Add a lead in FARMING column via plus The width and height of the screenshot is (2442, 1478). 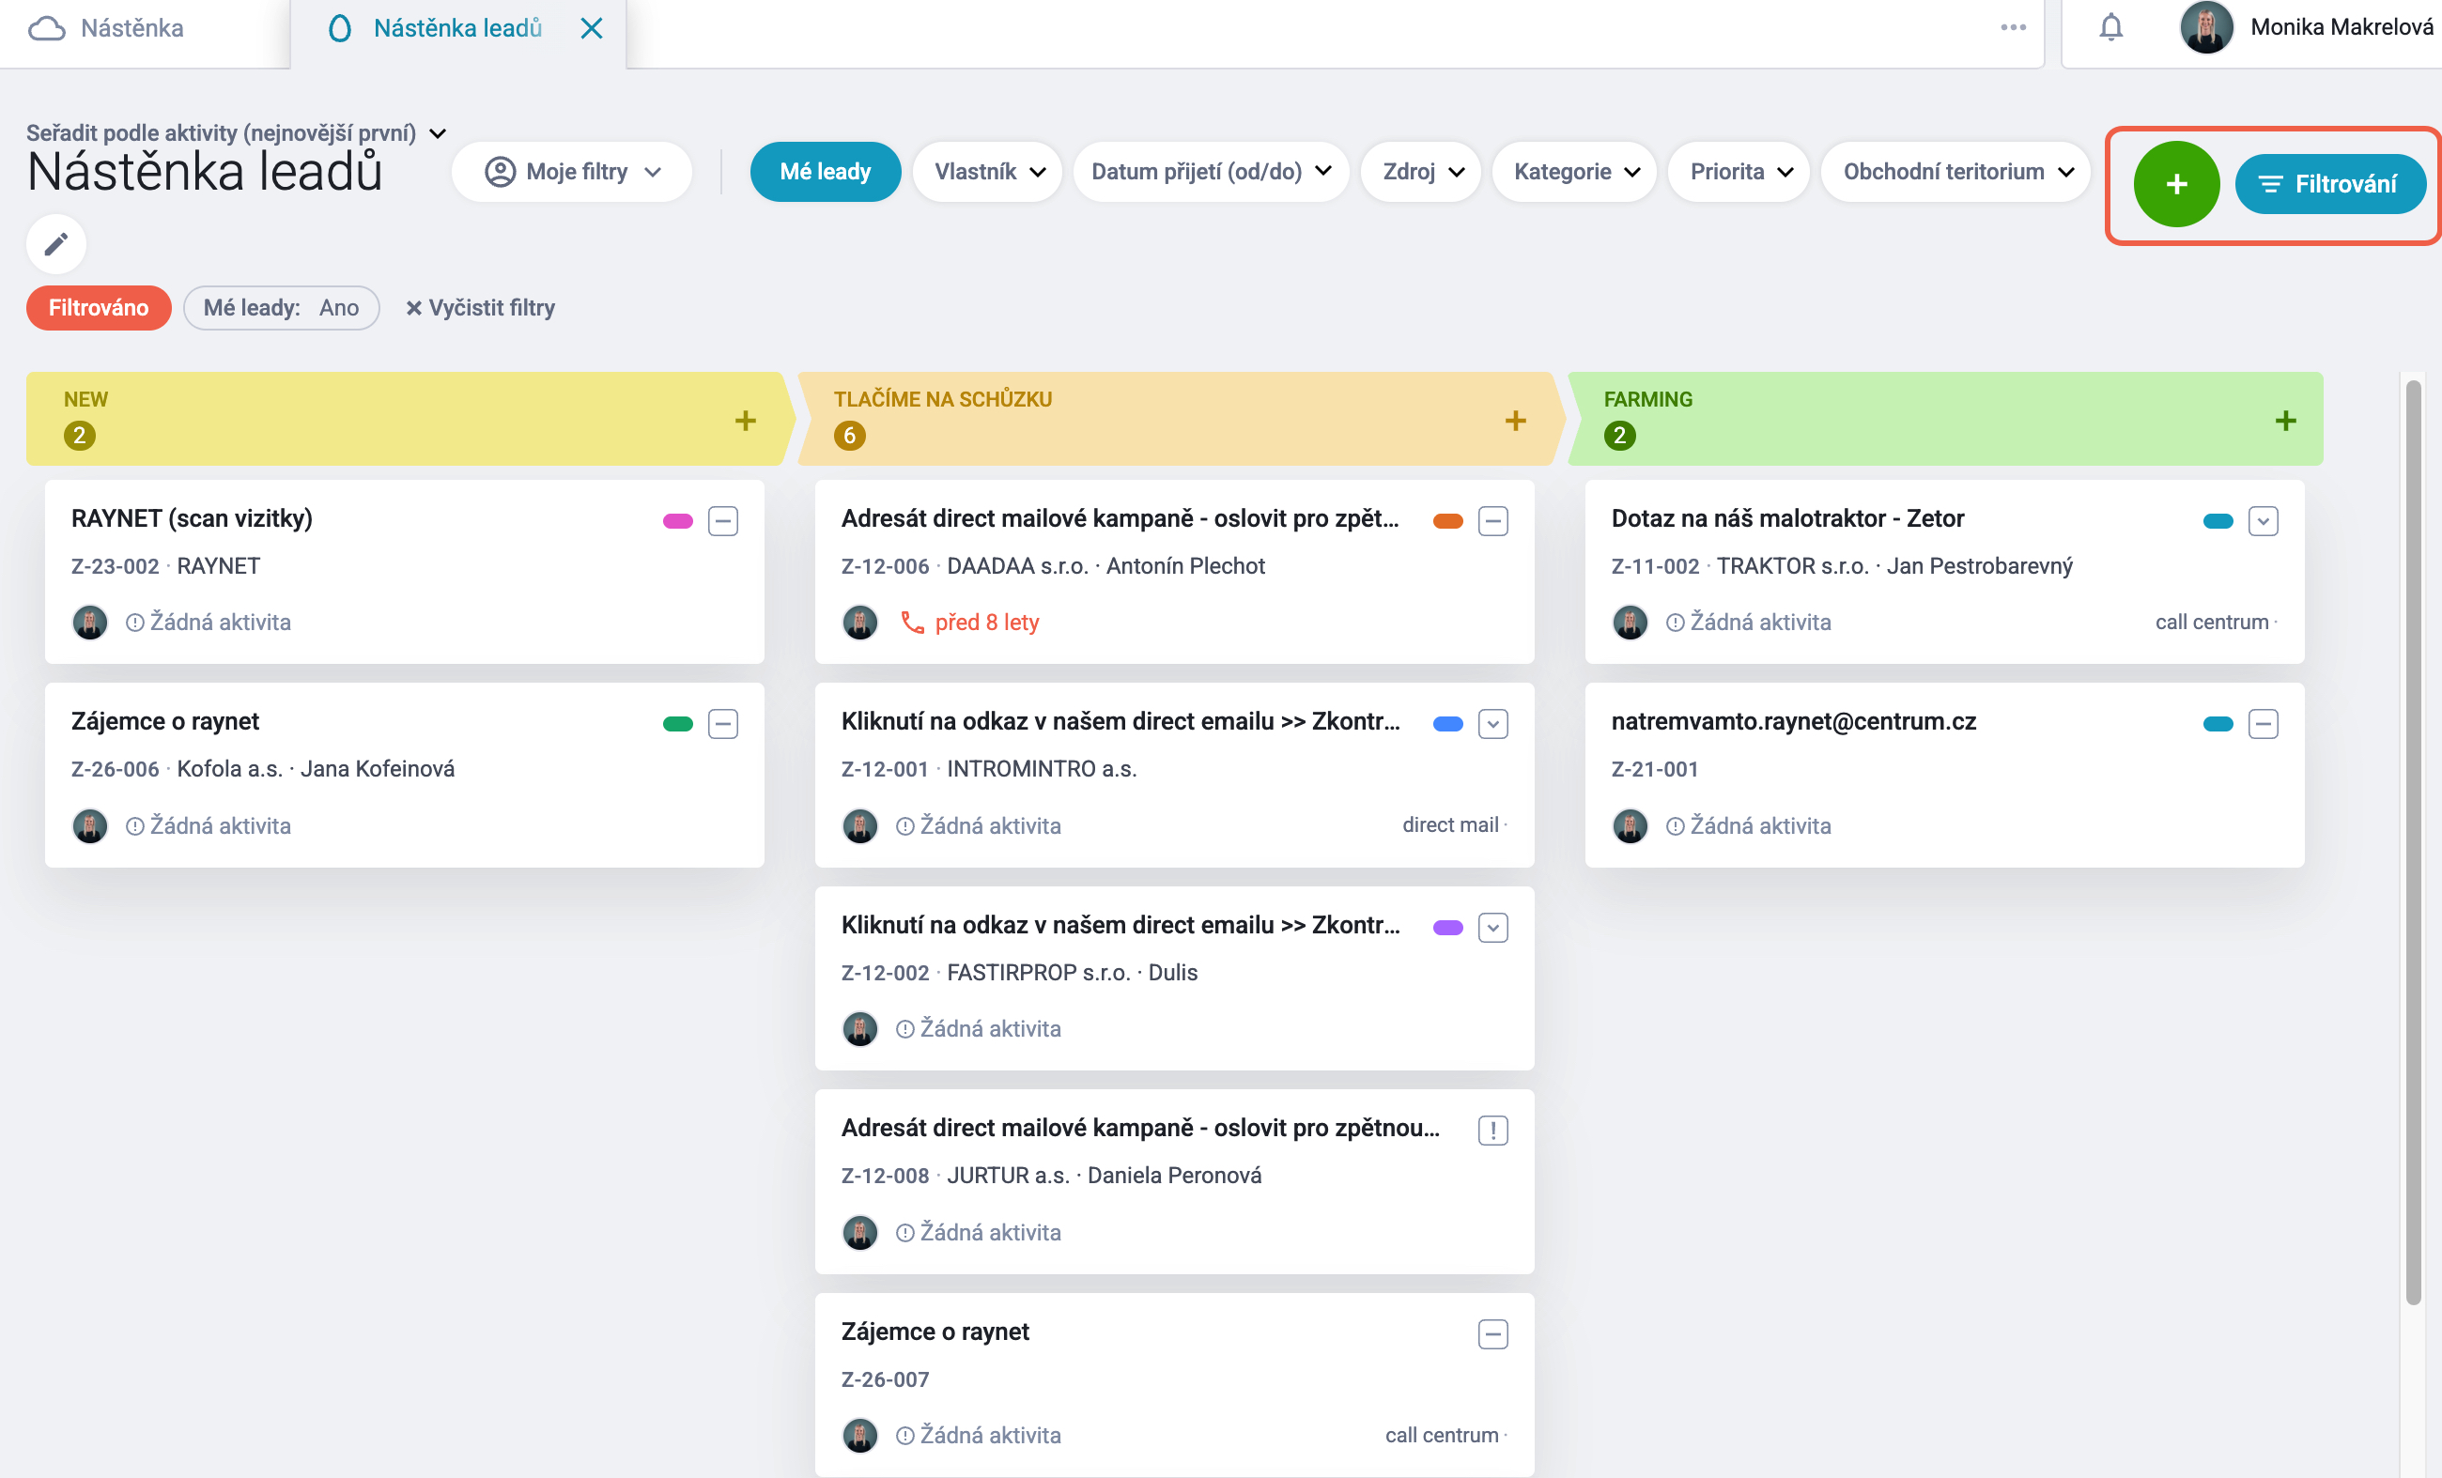click(x=2285, y=420)
